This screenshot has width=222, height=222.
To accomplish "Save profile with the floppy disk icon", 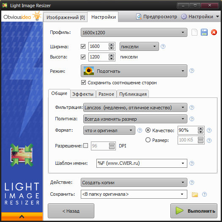I will (x=204, y=32).
